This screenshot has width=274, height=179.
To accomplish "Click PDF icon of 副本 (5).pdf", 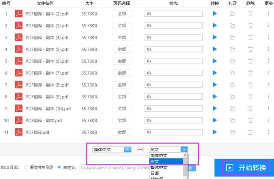I will [18, 49].
